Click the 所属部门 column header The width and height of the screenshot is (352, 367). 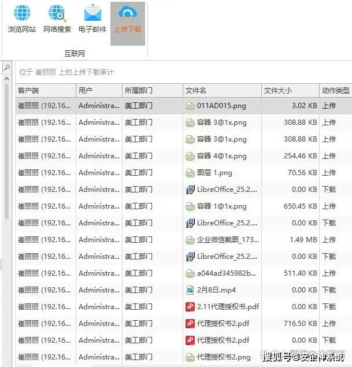(151, 91)
